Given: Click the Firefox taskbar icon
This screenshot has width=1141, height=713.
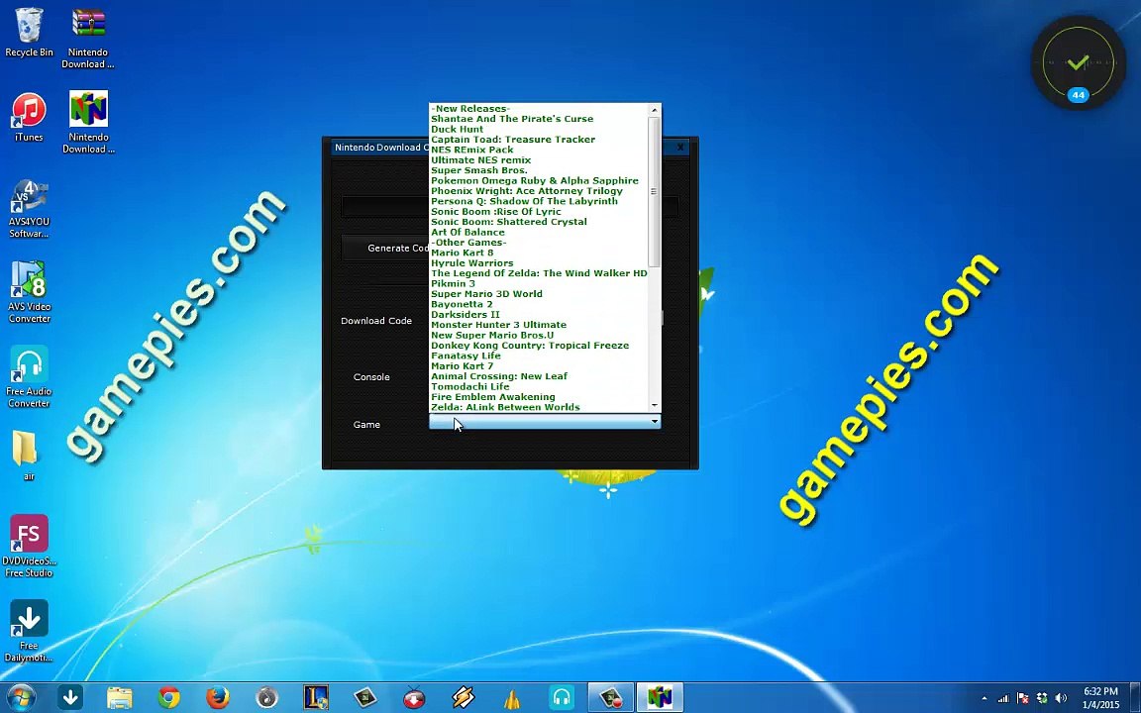Looking at the screenshot, I should pyautogui.click(x=218, y=698).
